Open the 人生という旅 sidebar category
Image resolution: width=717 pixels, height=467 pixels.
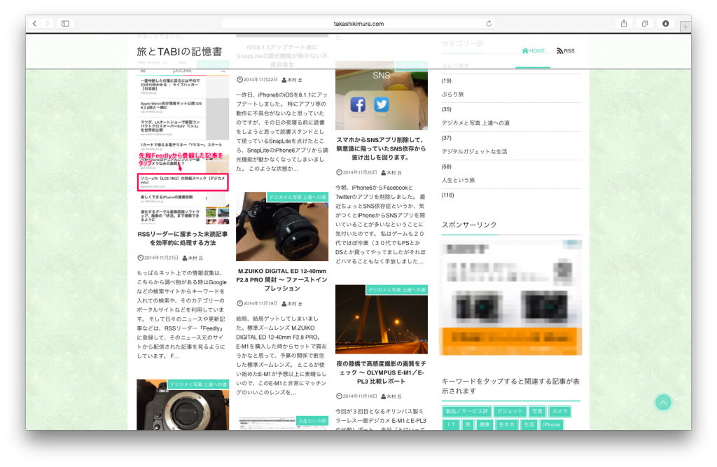tap(458, 180)
